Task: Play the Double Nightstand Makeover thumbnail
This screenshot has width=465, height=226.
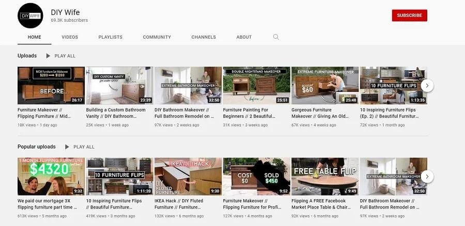Action: [x=256, y=85]
